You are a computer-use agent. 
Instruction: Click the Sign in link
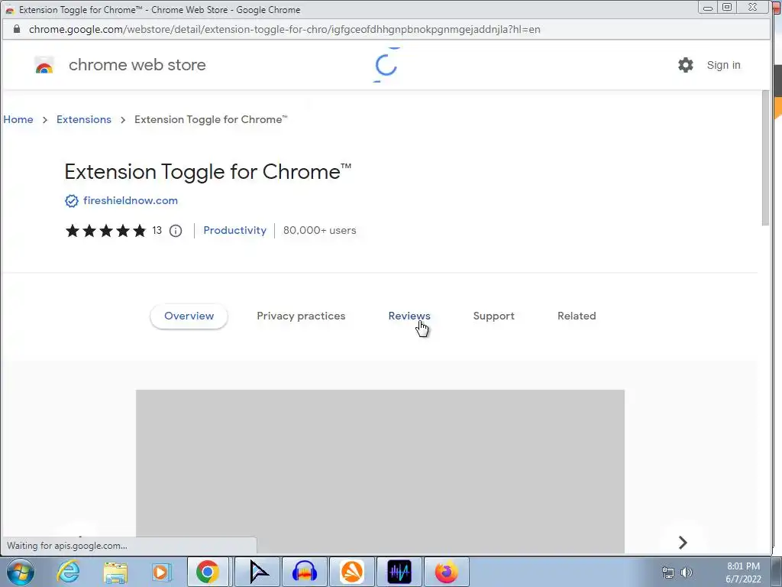(x=724, y=65)
